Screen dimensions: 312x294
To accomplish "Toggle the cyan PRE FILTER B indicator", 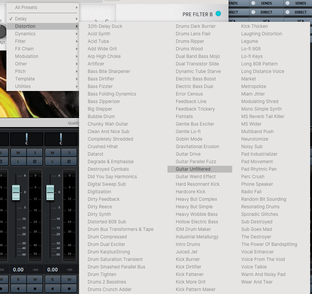I will [x=218, y=14].
